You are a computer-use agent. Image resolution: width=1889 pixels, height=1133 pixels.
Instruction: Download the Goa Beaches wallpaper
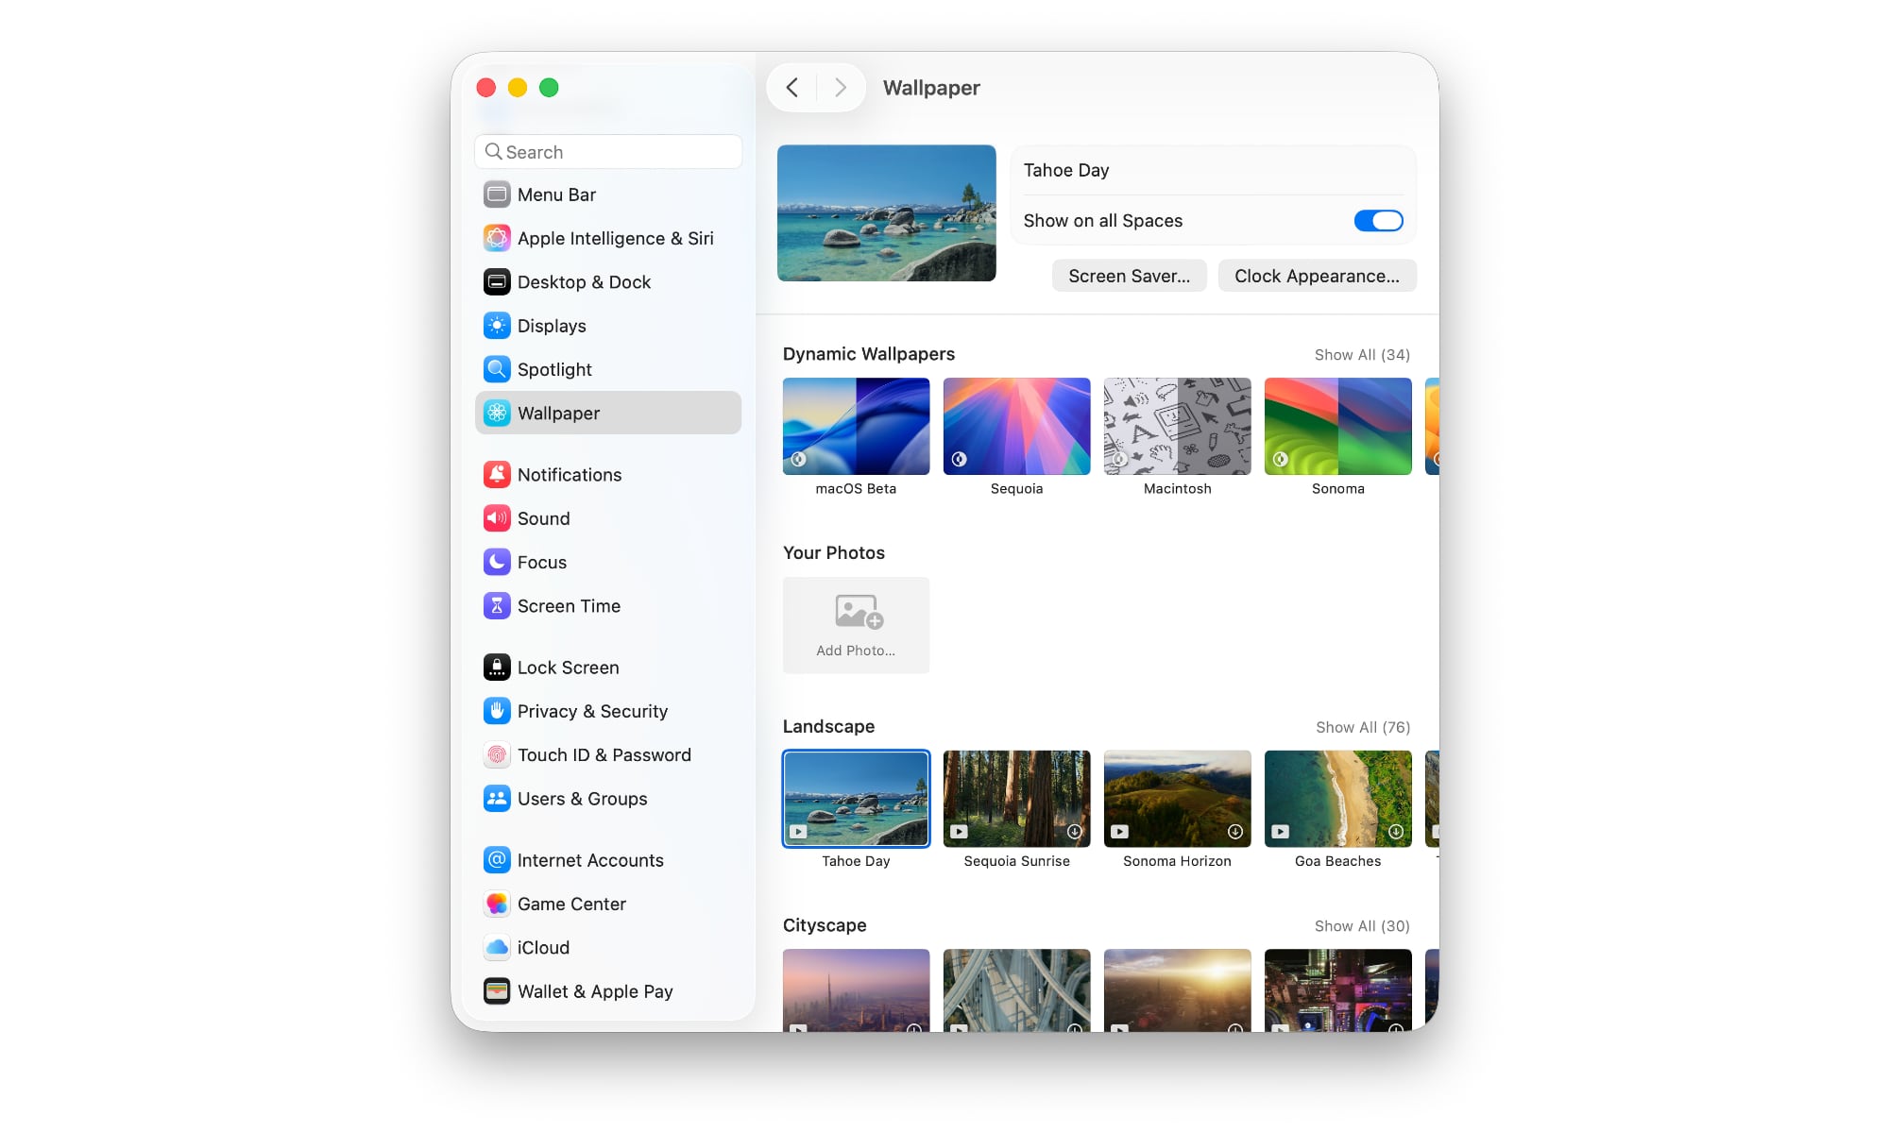point(1396,832)
